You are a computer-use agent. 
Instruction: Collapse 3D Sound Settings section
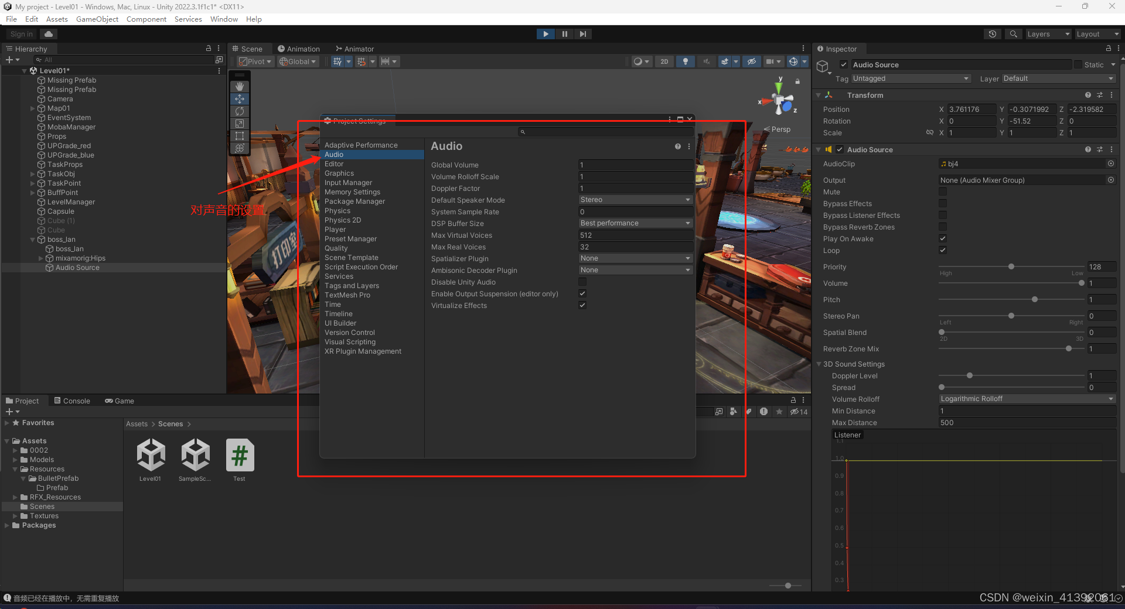(x=819, y=364)
